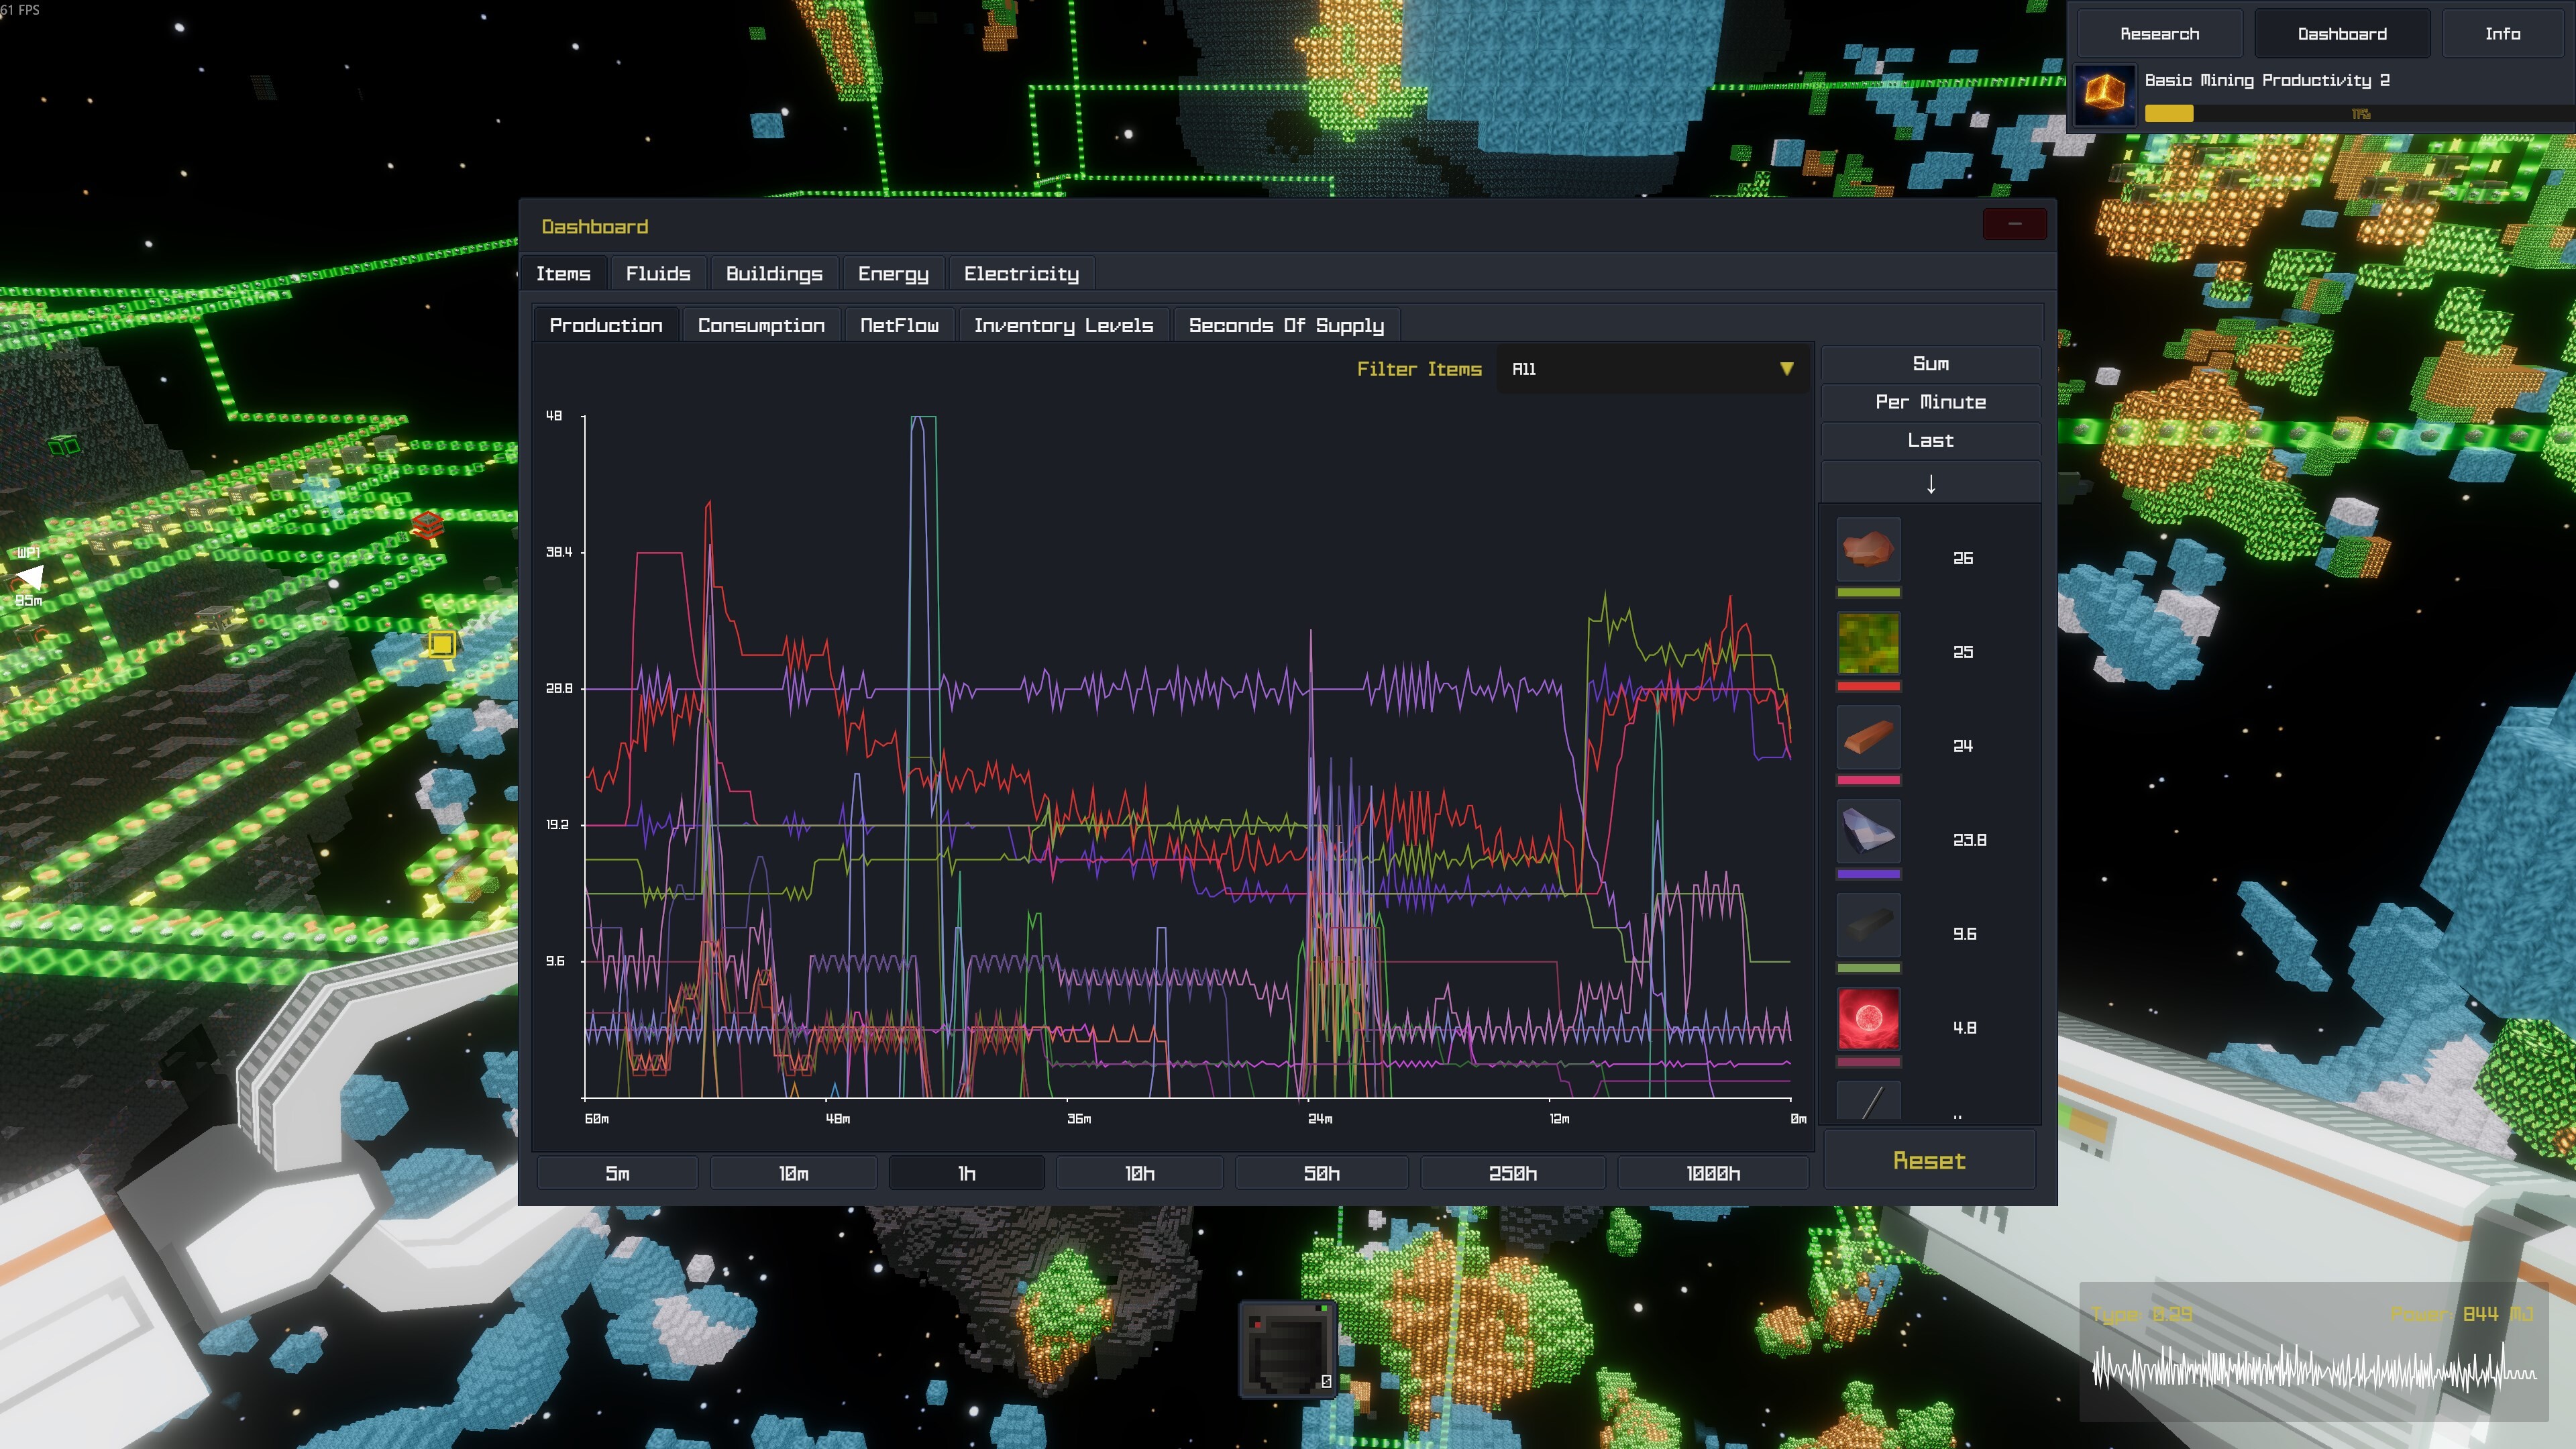Switch to the Fluids tab
Screen dimensions: 2576x1449
coord(658,273)
